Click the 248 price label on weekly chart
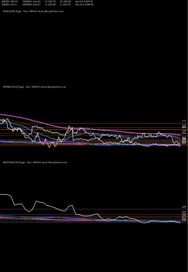This screenshot has width=188, height=272. [x=184, y=133]
